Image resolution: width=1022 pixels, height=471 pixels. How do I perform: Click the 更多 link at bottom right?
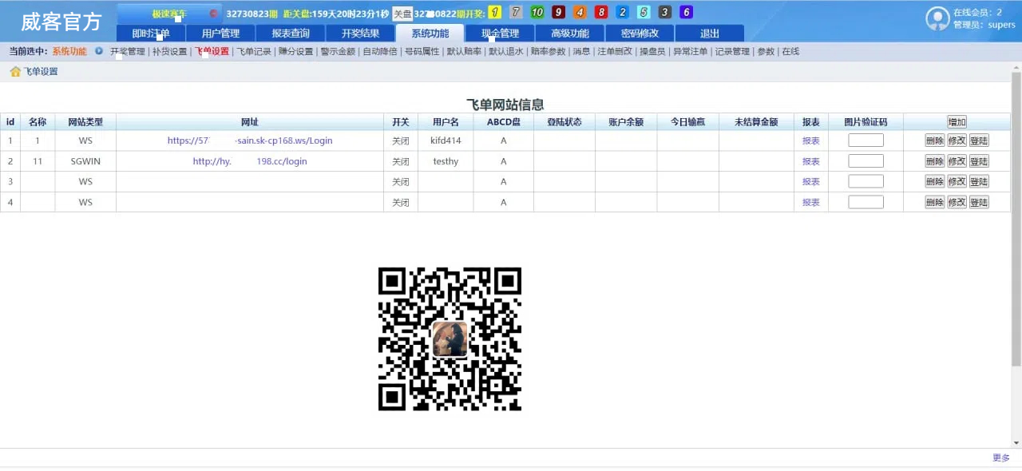1001,458
